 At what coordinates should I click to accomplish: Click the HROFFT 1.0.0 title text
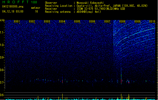(20, 2)
